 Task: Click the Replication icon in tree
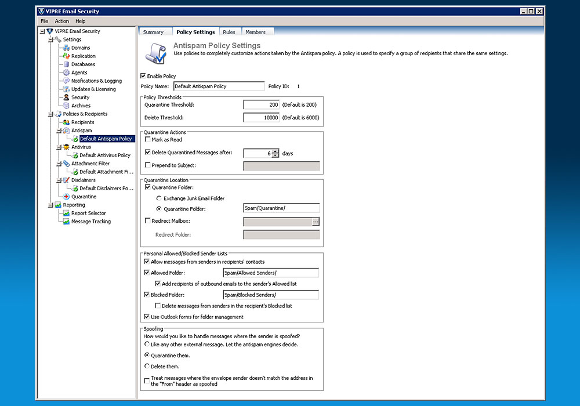(x=66, y=56)
